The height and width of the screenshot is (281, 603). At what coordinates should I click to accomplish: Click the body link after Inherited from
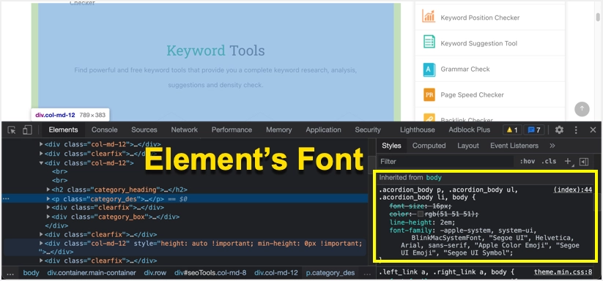point(434,178)
